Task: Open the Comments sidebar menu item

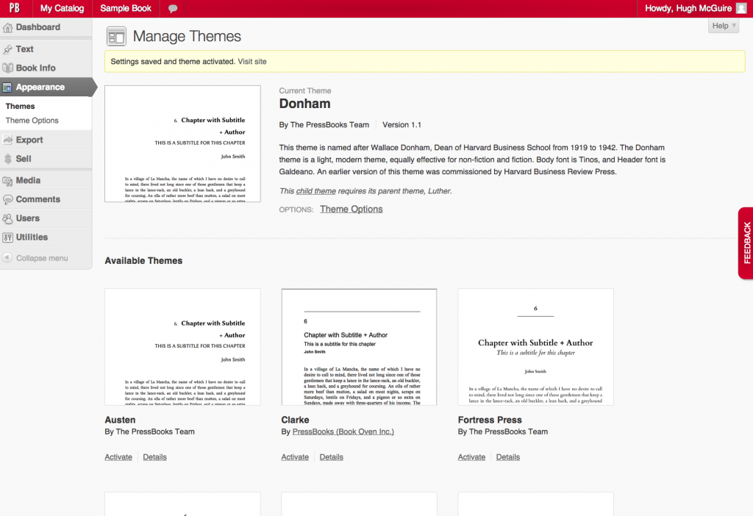Action: 38,199
